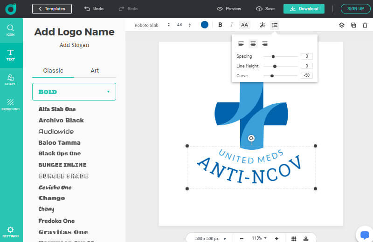The image size is (373, 242).
Task: Open the blue text color swatch
Action: click(205, 25)
